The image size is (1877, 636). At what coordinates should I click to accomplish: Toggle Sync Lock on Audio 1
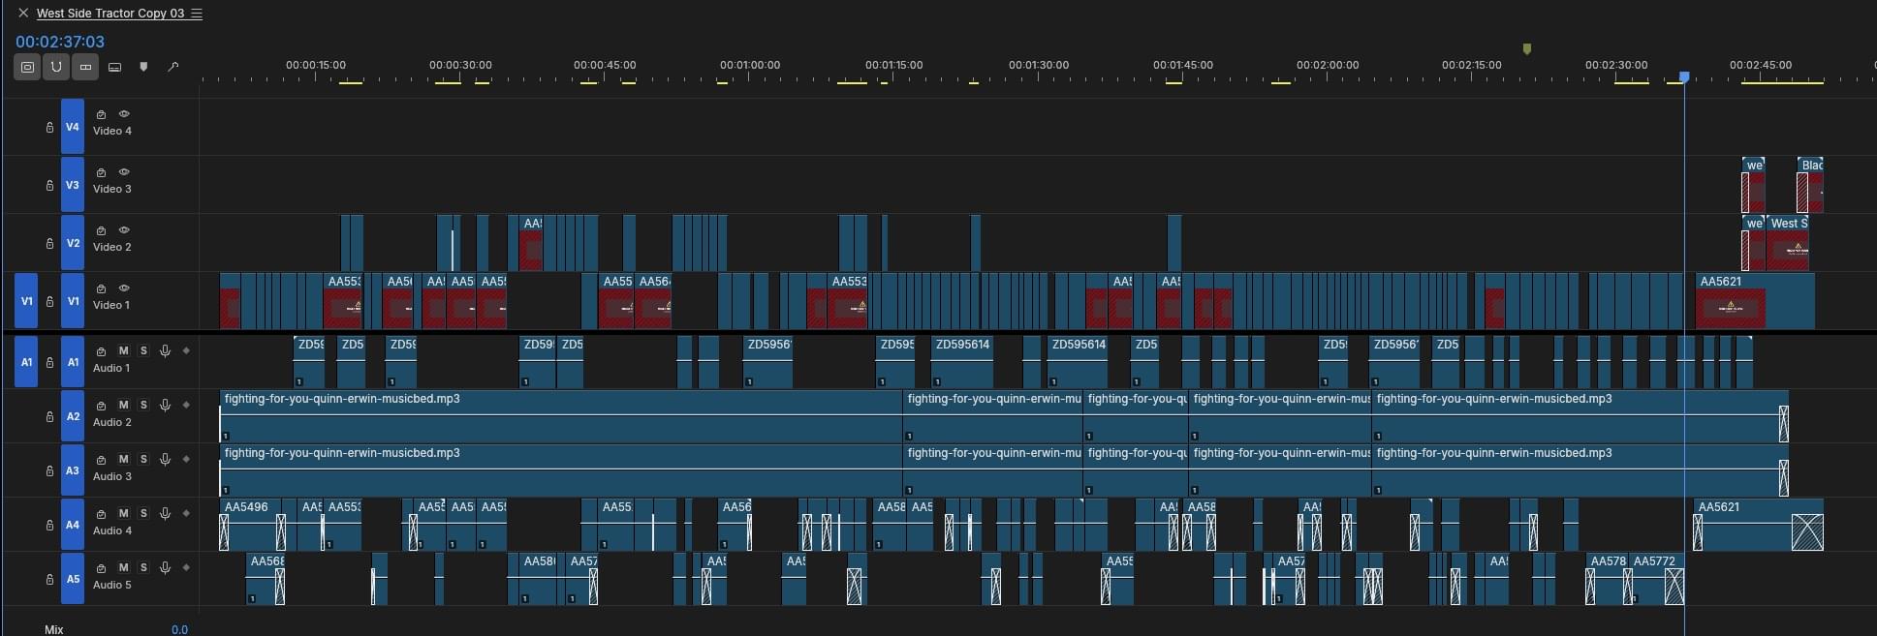(101, 350)
